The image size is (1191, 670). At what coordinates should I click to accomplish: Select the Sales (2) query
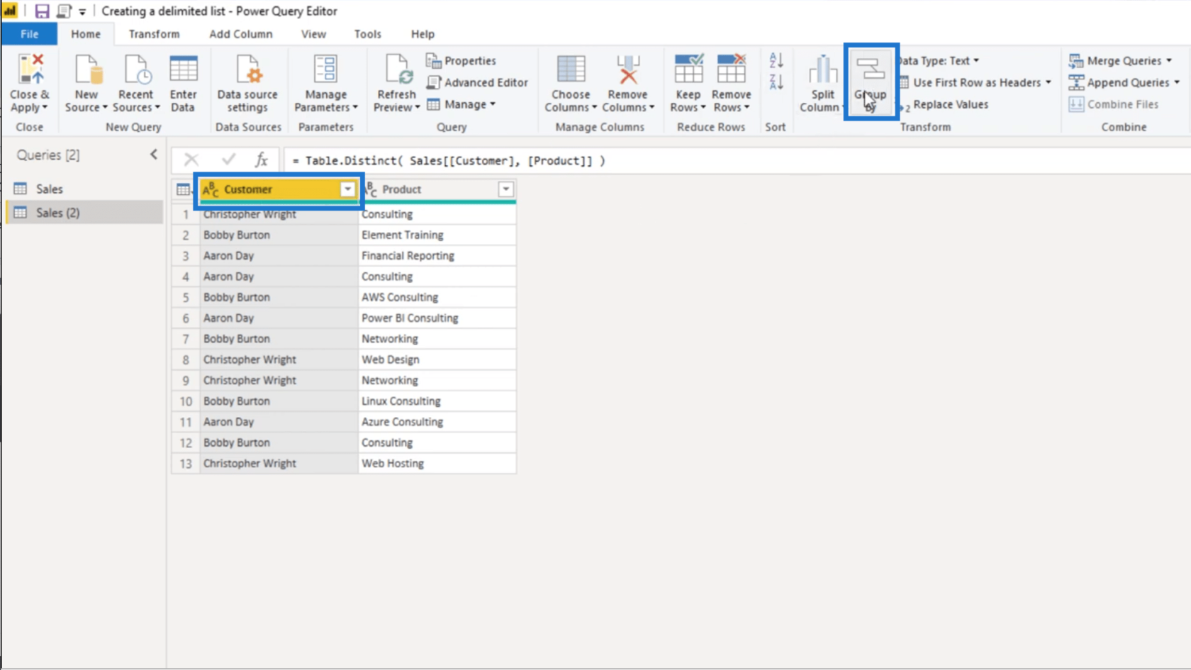pyautogui.click(x=85, y=213)
